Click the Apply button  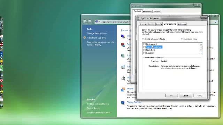[200, 95]
